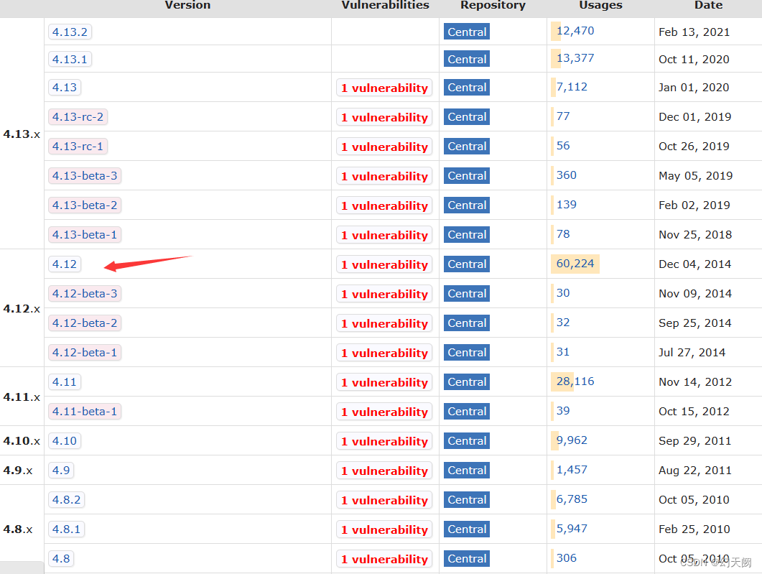View the vulnerability report for version 4.13
This screenshot has height=574, width=762.
pos(384,87)
